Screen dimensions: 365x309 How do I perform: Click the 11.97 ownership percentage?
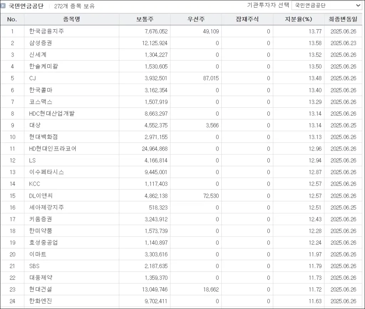pyautogui.click(x=315, y=254)
